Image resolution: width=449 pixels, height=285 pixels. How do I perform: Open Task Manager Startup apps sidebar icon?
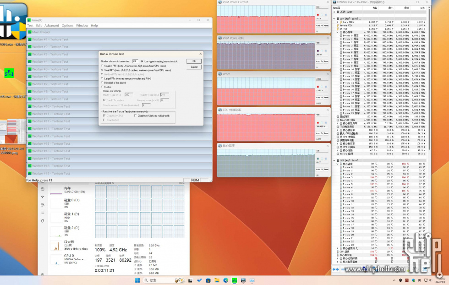pyautogui.click(x=43, y=197)
